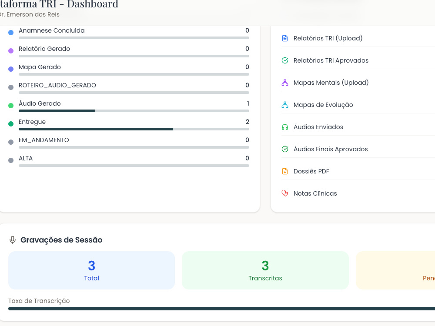Screen dimensions: 435x326
Task: Click the Entregue progress bar
Action: pos(134,129)
